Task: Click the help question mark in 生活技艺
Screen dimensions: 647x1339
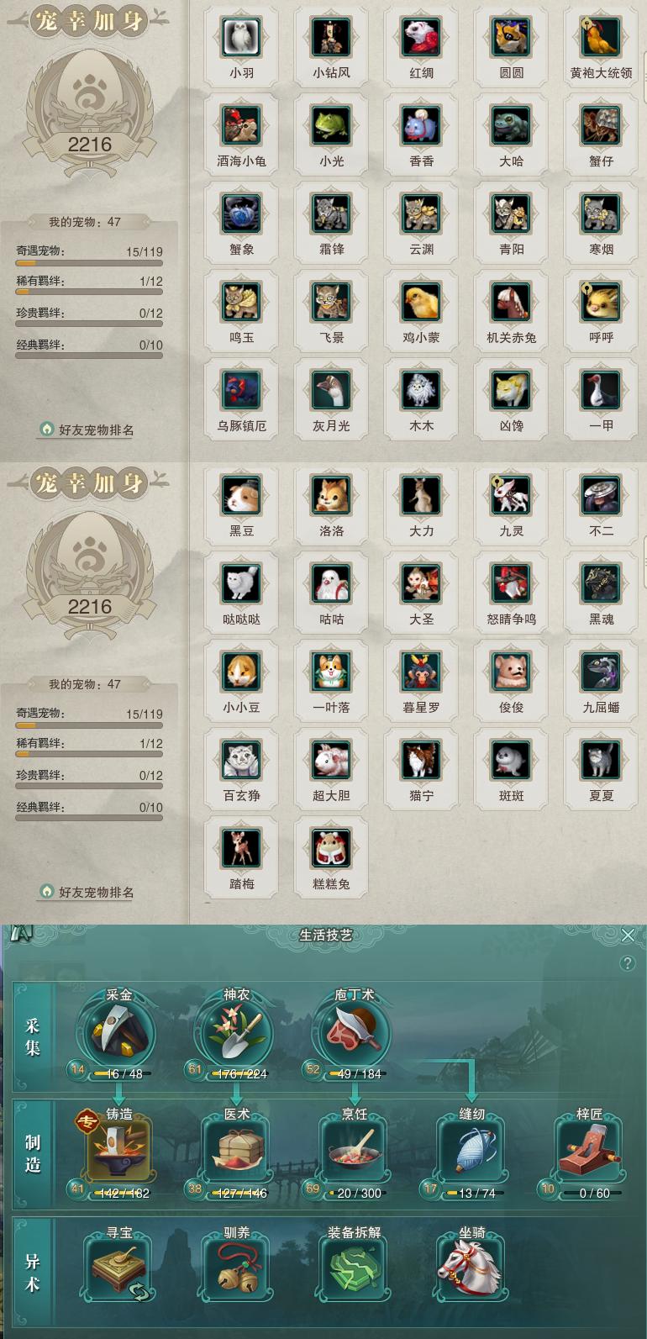Action: coord(628,963)
